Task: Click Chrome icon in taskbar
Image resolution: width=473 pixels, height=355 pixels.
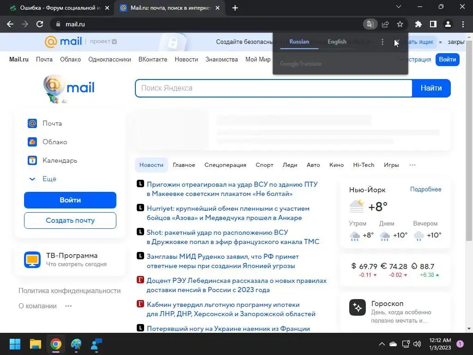Action: (x=56, y=344)
